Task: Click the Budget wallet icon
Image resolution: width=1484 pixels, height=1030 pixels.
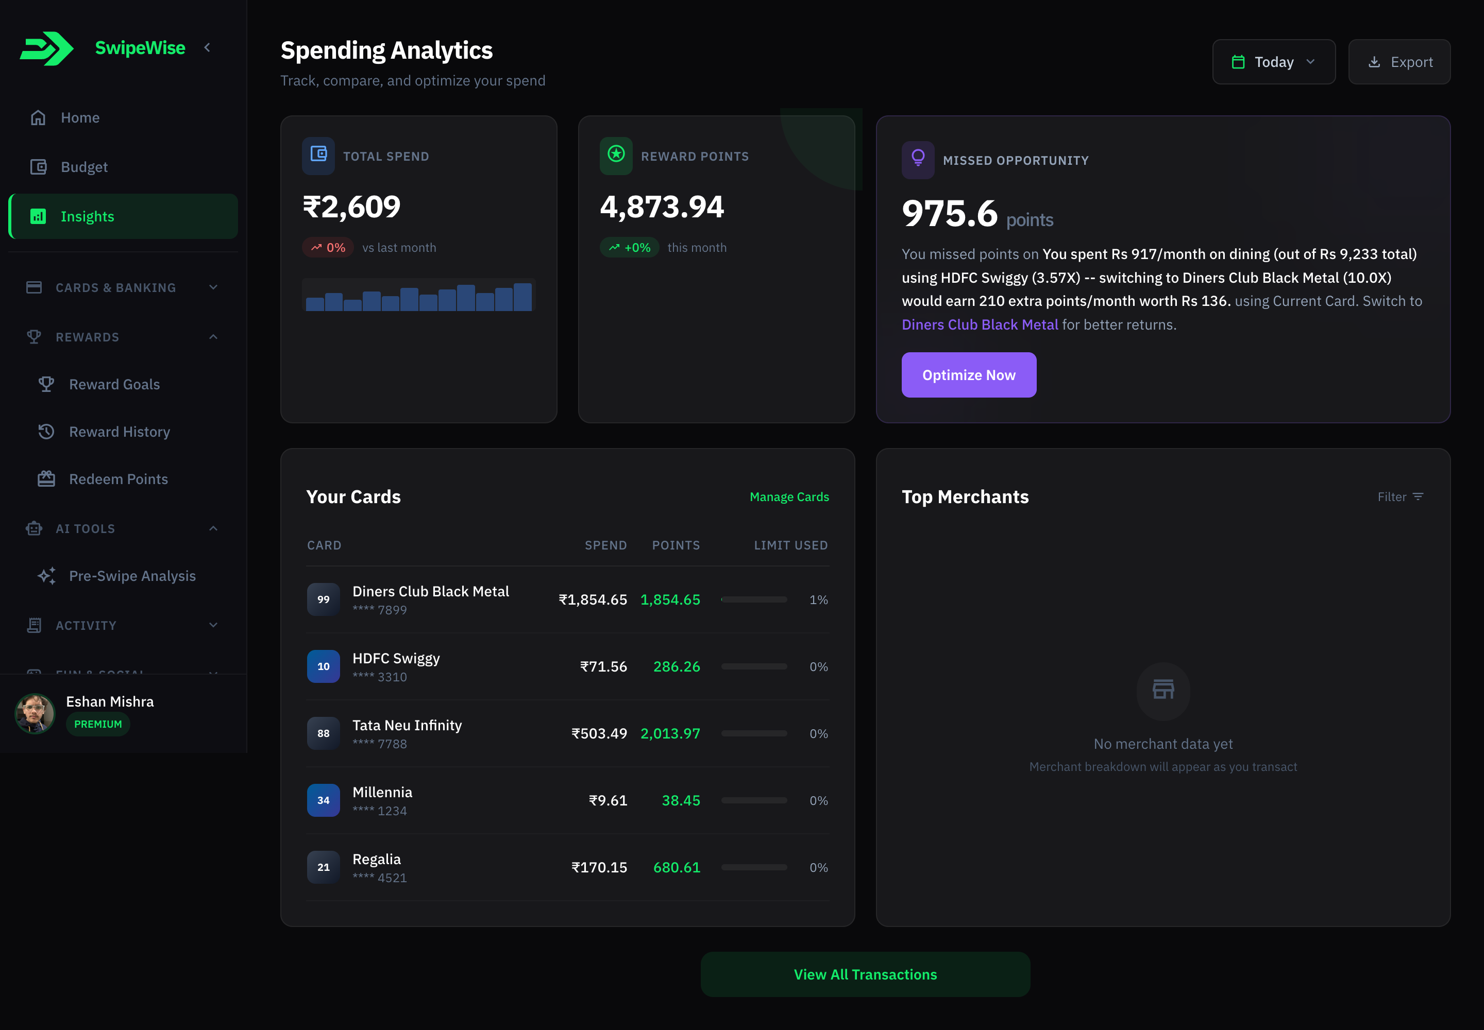Action: 38,167
